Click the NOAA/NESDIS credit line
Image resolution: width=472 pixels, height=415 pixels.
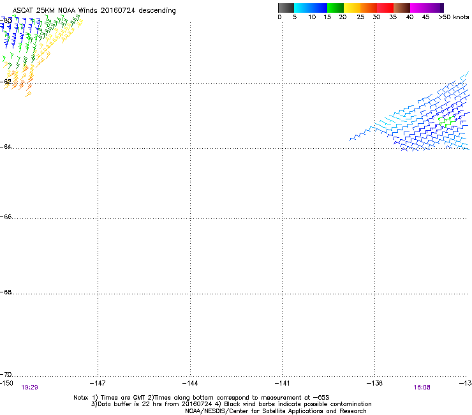pos(276,411)
